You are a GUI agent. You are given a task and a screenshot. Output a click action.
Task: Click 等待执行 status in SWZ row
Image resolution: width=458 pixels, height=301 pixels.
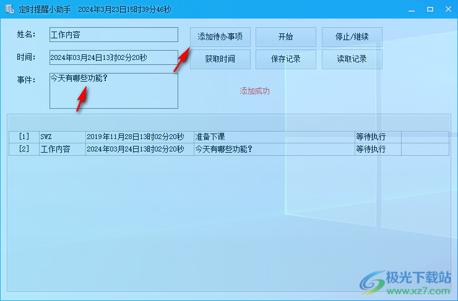tap(378, 137)
